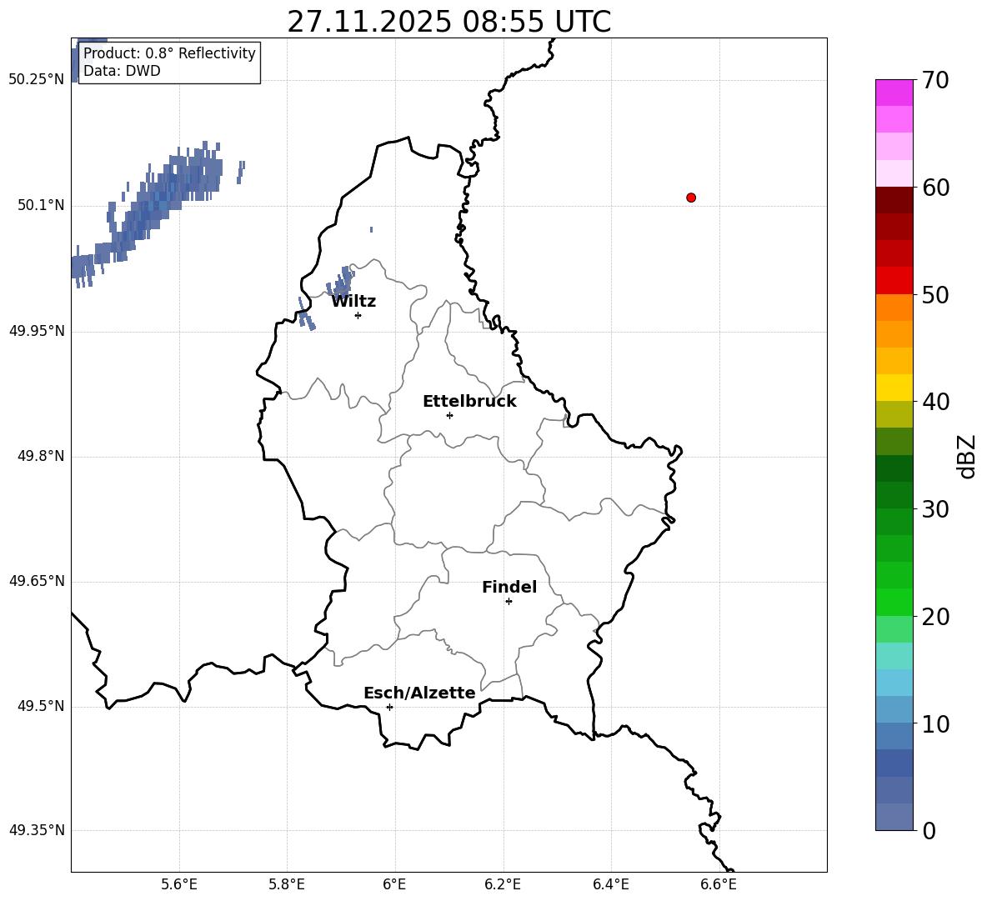The image size is (987, 901).
Task: Click the dark maroon band just below 60
Action: click(x=894, y=200)
